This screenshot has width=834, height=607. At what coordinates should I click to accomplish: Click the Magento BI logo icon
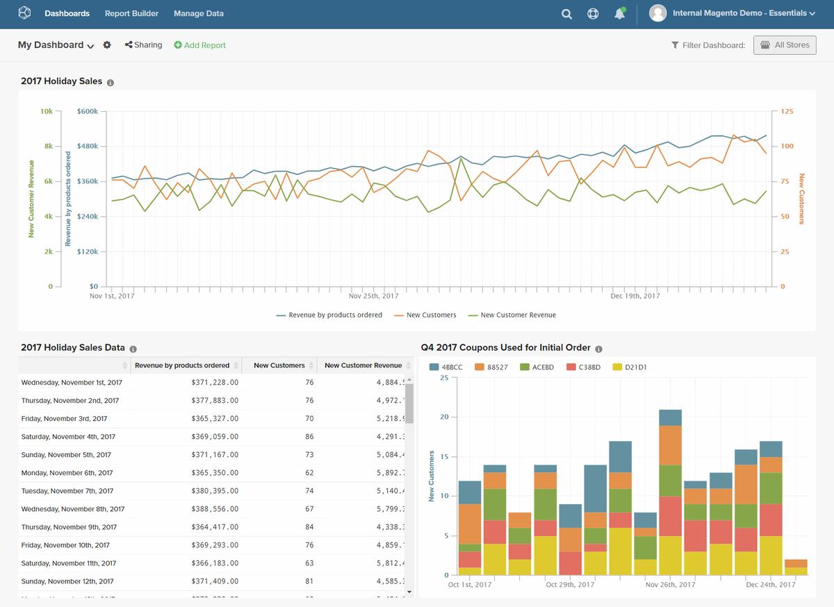[24, 13]
